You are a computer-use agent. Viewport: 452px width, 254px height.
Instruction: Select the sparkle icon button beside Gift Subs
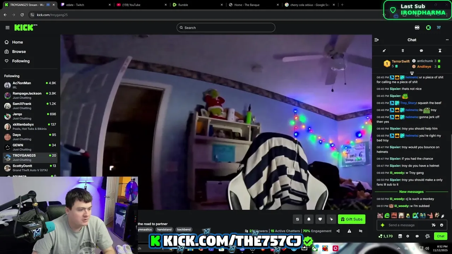tap(331, 219)
